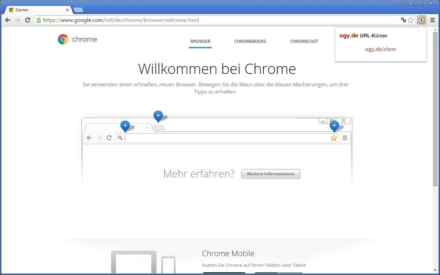Reload the page using the refresh icon

tap(27, 20)
